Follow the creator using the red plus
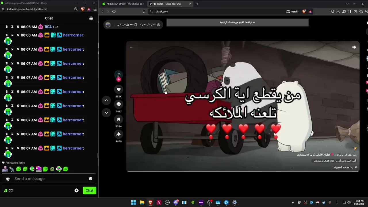368x207 pixels. tap(118, 79)
